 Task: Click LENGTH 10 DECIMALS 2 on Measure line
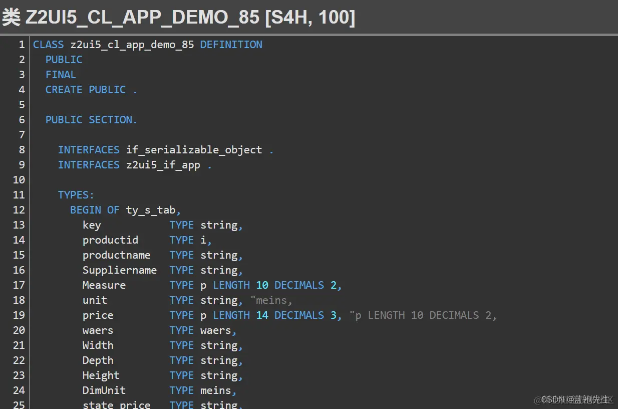coord(275,285)
